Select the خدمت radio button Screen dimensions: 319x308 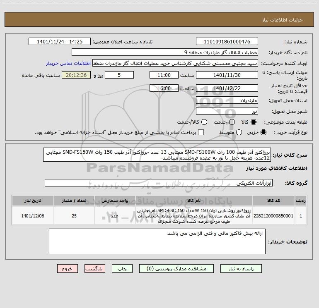pos(232,122)
